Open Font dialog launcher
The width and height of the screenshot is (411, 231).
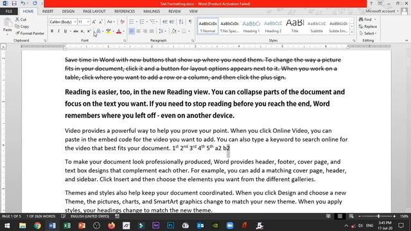pyautogui.click(x=125, y=40)
